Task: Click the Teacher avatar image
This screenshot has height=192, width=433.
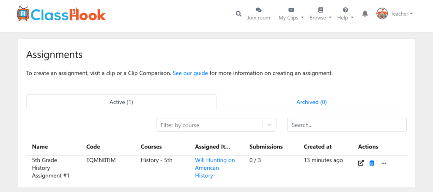Action: [382, 14]
